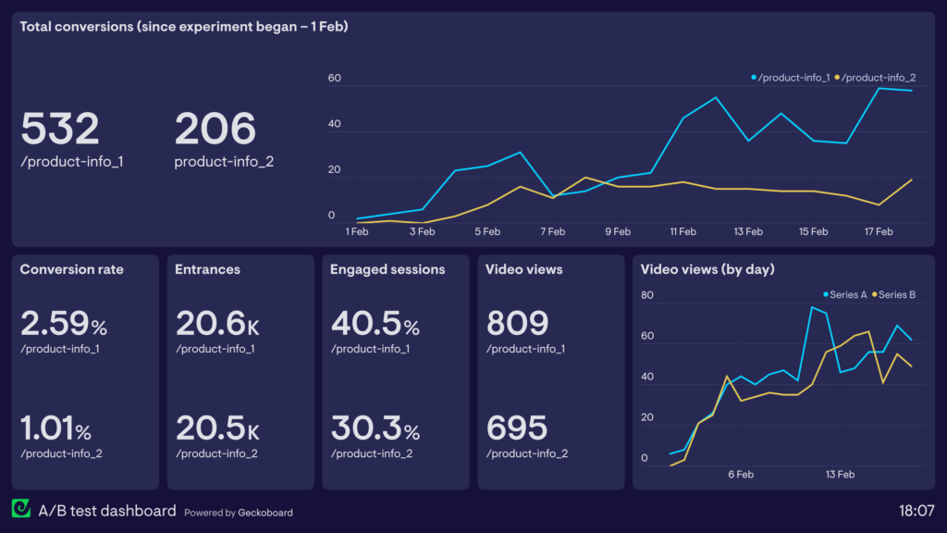
Task: Click the 18:07 clock in footer
Action: point(916,511)
